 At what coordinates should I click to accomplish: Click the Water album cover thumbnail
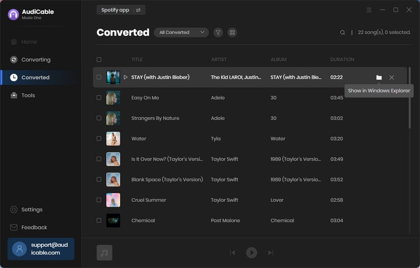pos(113,139)
